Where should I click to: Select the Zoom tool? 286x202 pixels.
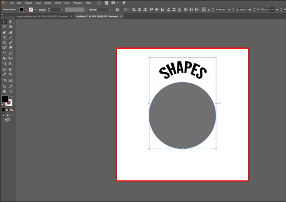pyautogui.click(x=11, y=91)
